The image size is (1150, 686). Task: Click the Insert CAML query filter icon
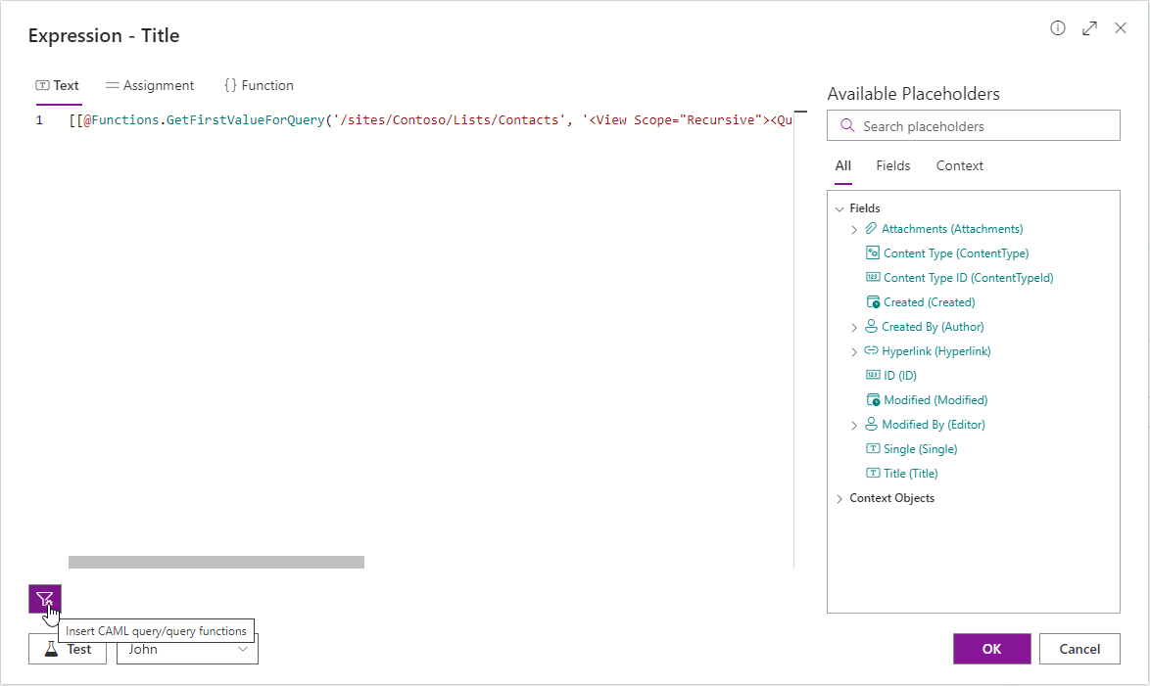click(x=44, y=599)
